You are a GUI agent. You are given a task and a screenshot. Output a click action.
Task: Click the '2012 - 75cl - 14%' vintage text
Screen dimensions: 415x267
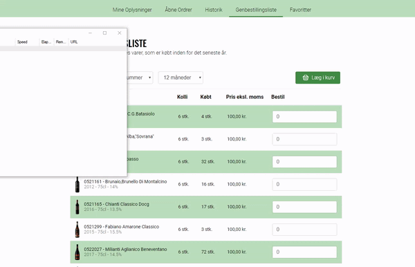(101, 187)
